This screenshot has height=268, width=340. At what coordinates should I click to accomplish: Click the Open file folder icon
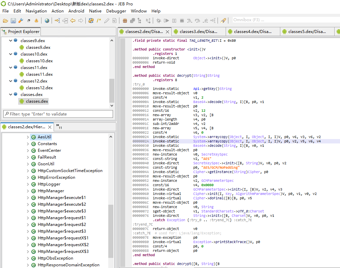click(x=5, y=21)
